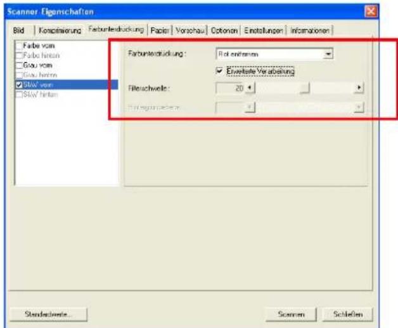Uncheck the S&W vorn checkbox
Viewport: 398px width, 328px height.
point(20,84)
